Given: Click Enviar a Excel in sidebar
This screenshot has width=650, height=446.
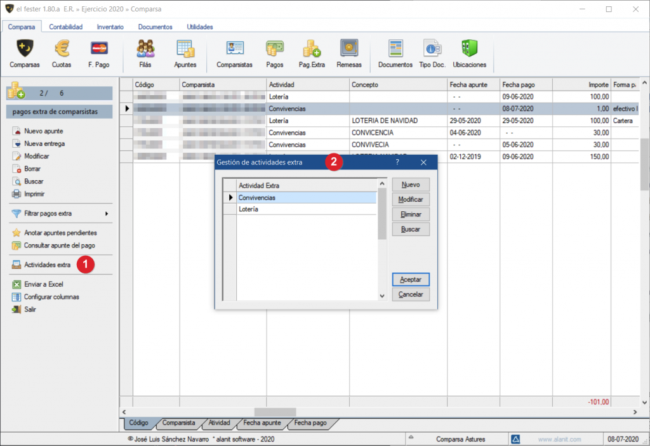Looking at the screenshot, I should (43, 284).
